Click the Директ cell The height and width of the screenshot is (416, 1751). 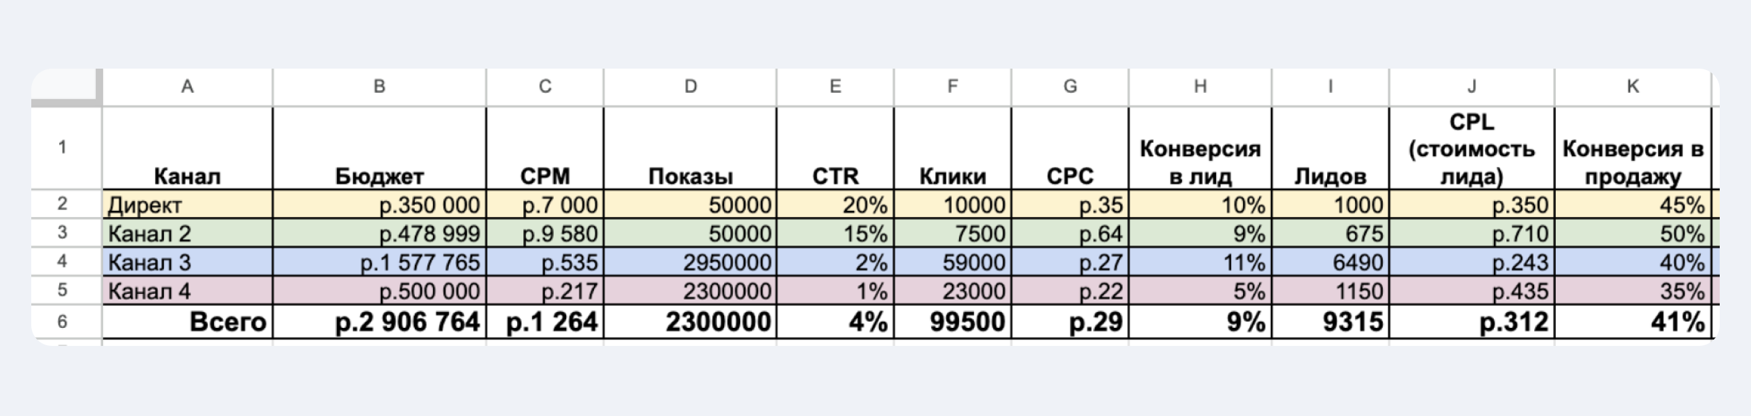tap(187, 205)
